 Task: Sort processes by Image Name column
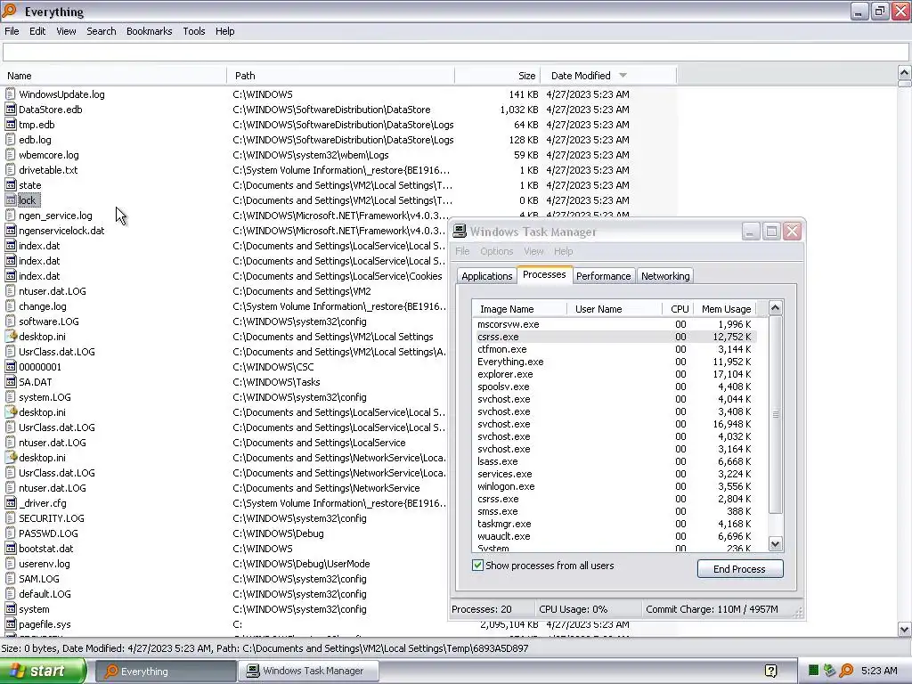[519, 309]
